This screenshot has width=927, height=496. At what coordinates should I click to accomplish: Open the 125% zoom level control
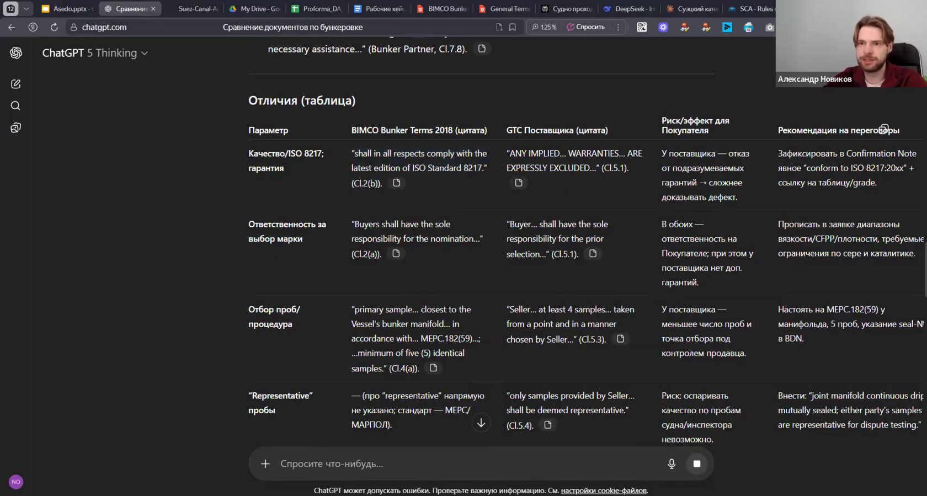click(544, 27)
